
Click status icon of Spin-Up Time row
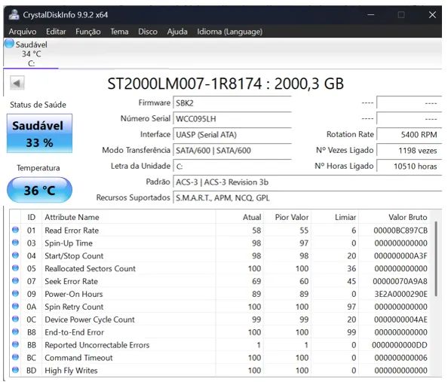pos(15,243)
